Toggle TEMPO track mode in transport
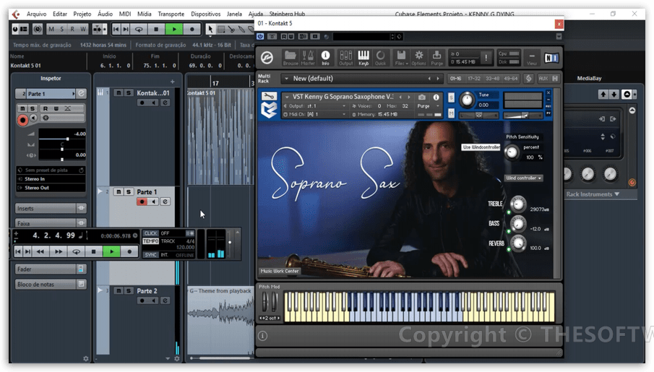Screen dimensions: 654x372 click(x=150, y=241)
